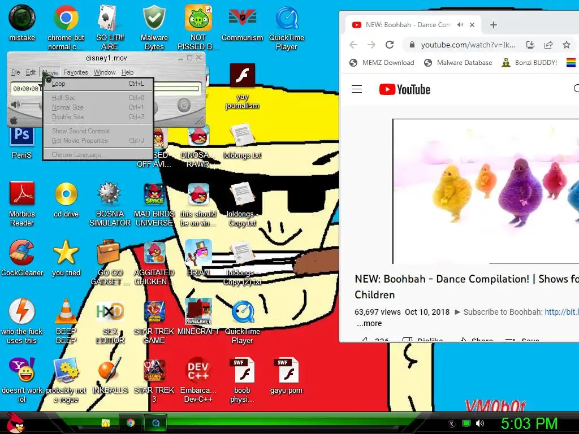Open CockCleaner desktop icon
The image size is (579, 434).
[22, 253]
